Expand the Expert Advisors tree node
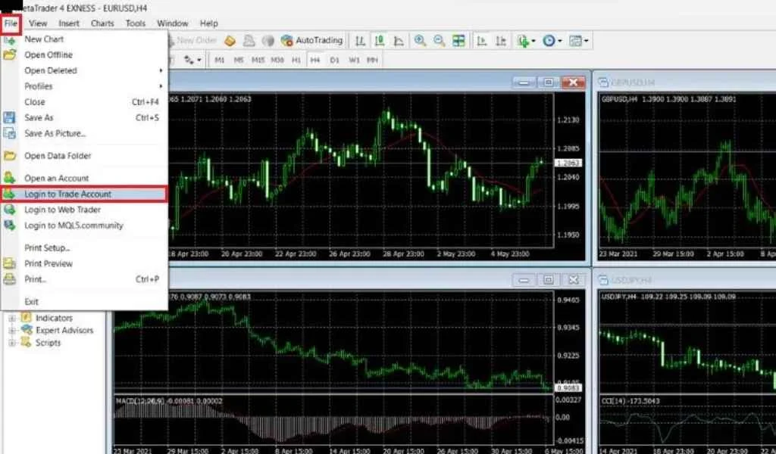The image size is (776, 454). click(12, 331)
